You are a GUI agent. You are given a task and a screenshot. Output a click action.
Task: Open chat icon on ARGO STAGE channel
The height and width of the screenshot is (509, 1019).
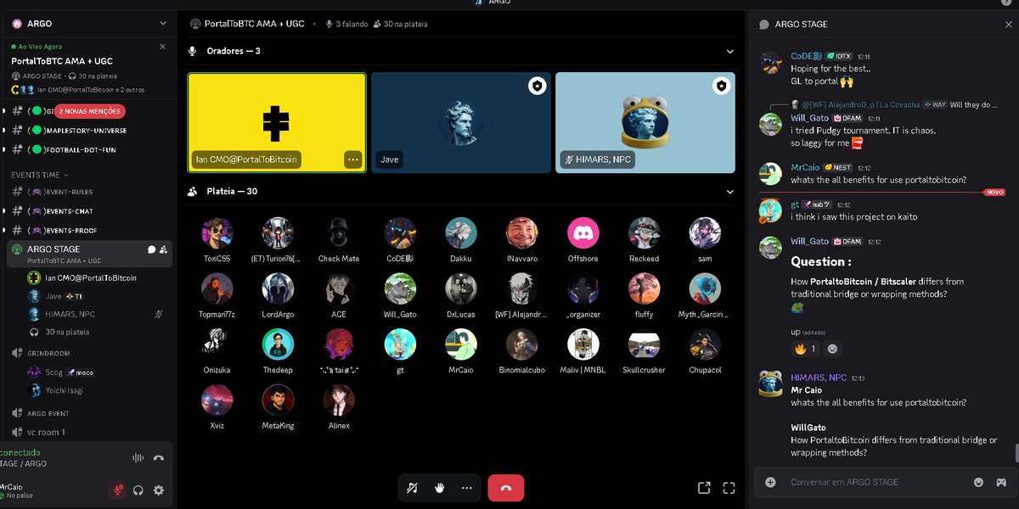coord(151,249)
